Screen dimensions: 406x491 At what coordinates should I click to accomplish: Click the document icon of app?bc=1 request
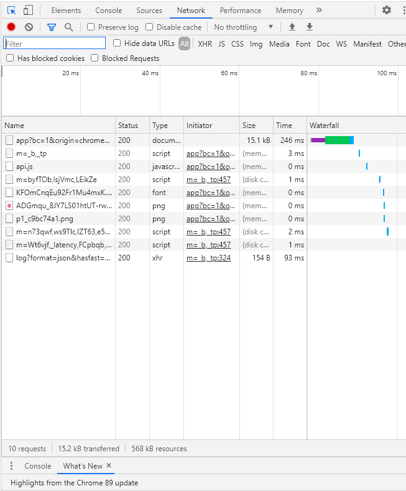click(x=9, y=140)
